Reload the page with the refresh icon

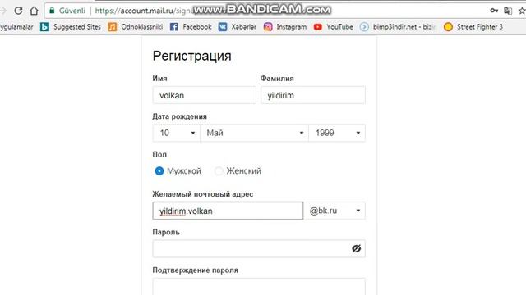click(x=18, y=11)
